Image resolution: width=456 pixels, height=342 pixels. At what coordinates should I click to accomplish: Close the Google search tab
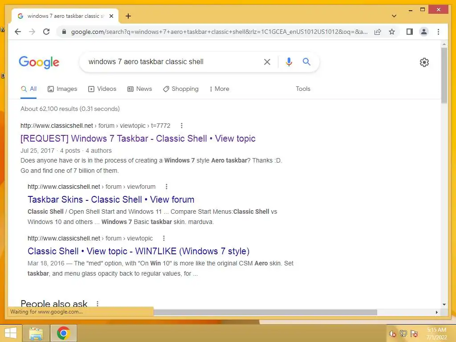[111, 16]
